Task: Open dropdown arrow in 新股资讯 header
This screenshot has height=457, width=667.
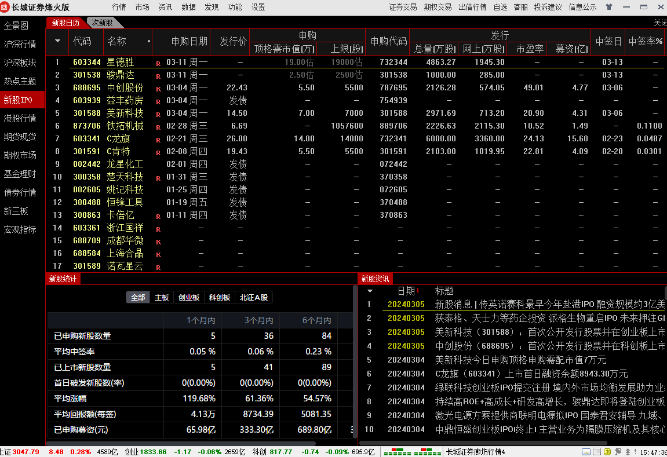Action: click(370, 291)
